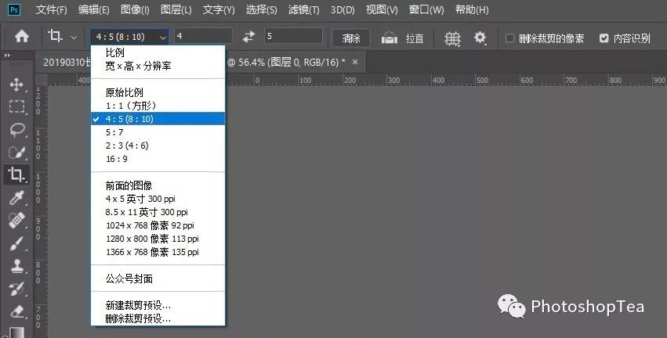Select the Eraser tool
667x338 pixels.
16,311
